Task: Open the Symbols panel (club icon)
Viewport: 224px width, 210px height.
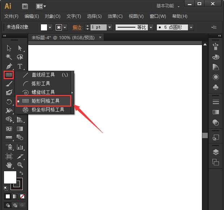Action: point(216,87)
